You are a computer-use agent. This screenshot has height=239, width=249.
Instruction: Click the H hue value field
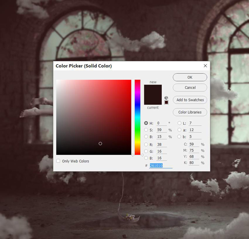tap(161, 123)
